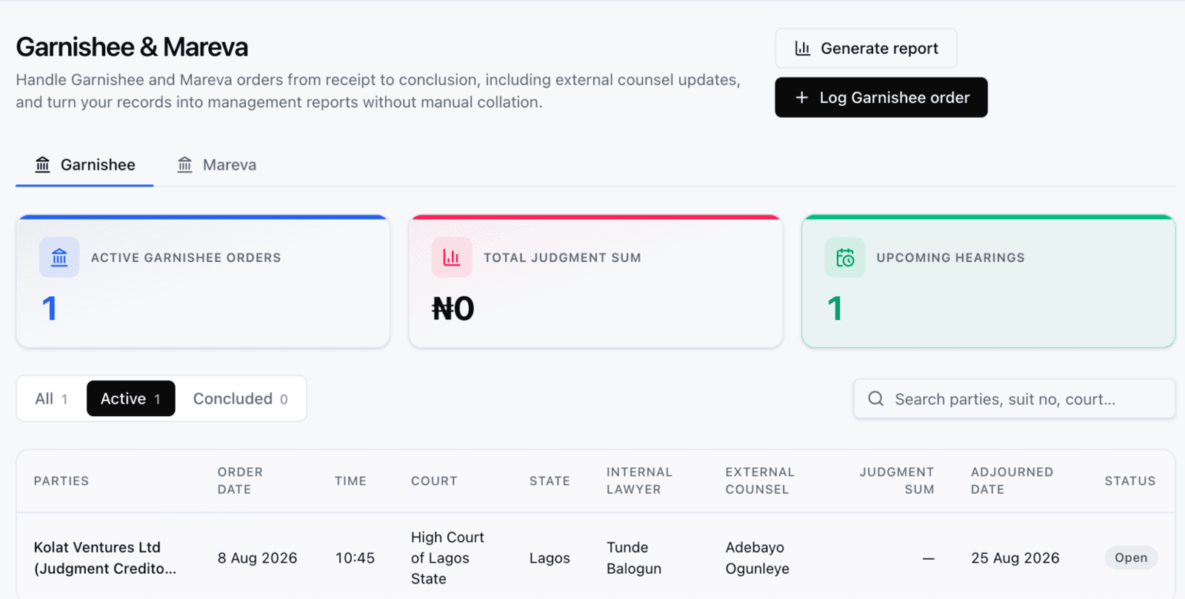Click the Time column header
Screen dimensions: 1185x599
pos(350,481)
